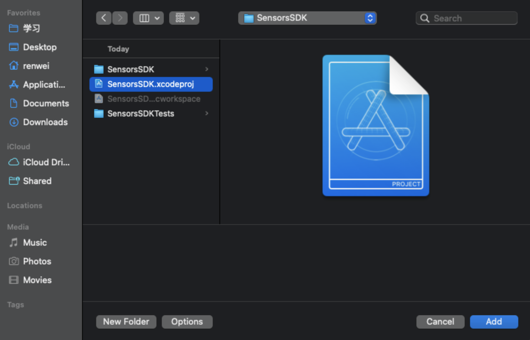530x340 pixels.
Task: Click the Locations section heading
Action: point(25,205)
